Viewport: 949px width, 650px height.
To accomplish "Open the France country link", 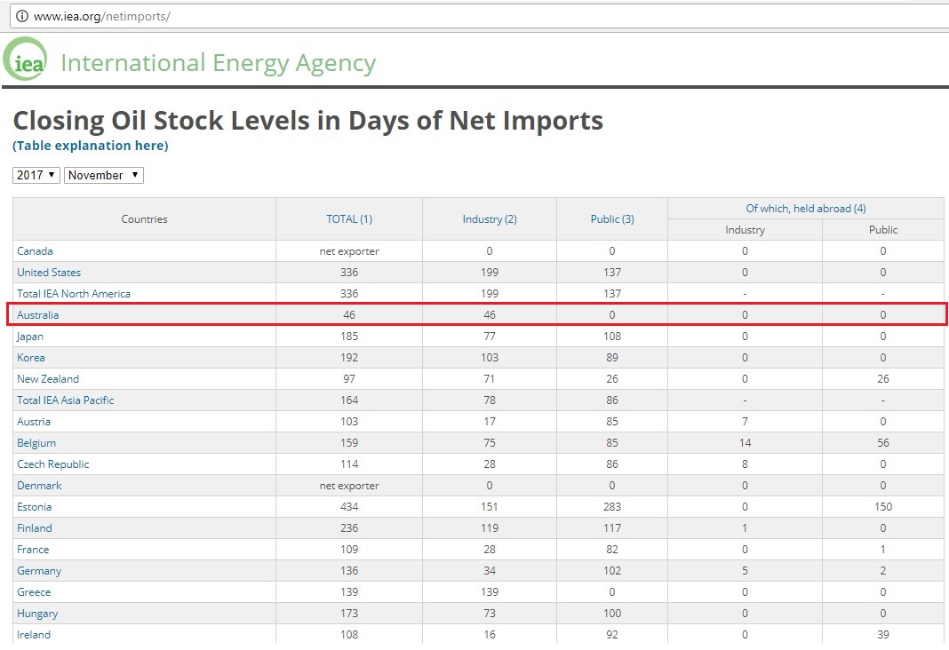I will (x=33, y=550).
